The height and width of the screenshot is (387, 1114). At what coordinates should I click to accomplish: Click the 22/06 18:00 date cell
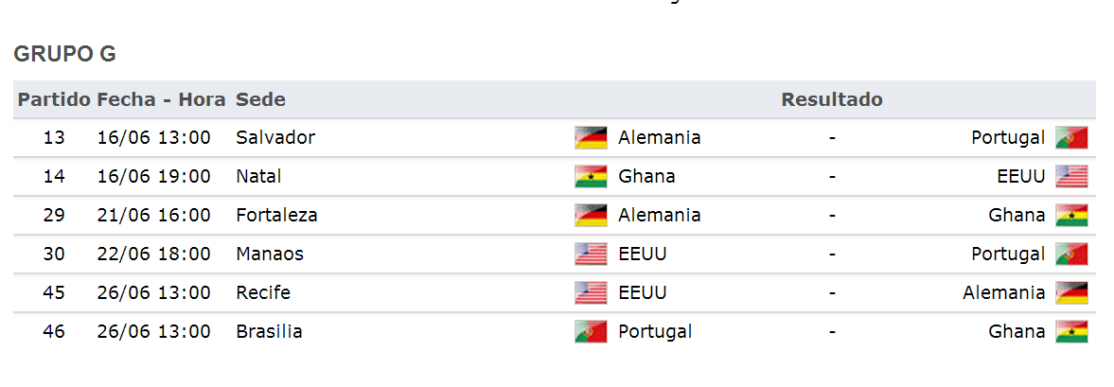click(x=154, y=255)
